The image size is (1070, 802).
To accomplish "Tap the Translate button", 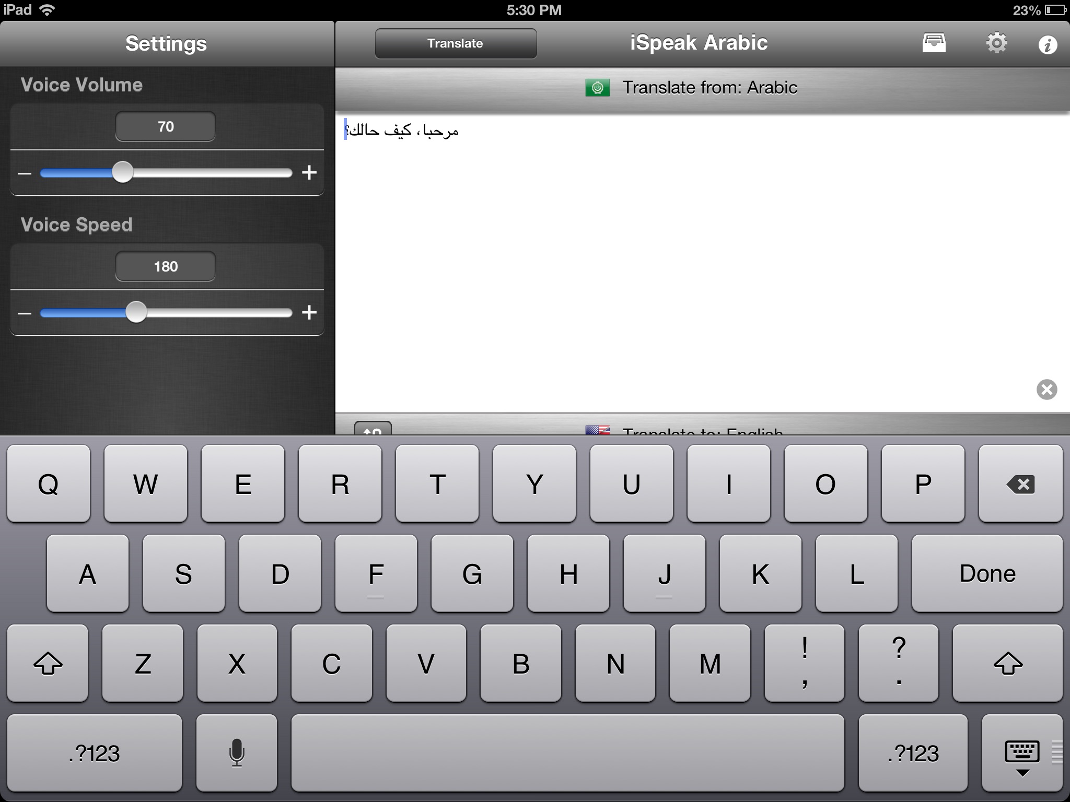I will (x=456, y=43).
